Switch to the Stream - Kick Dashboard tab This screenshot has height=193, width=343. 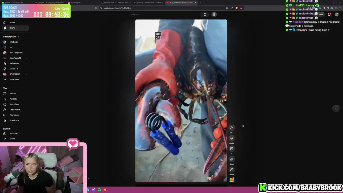click(x=17, y=3)
